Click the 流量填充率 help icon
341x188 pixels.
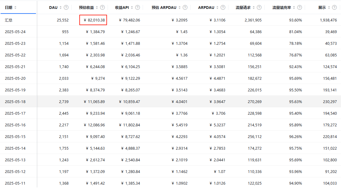click(x=300, y=7)
